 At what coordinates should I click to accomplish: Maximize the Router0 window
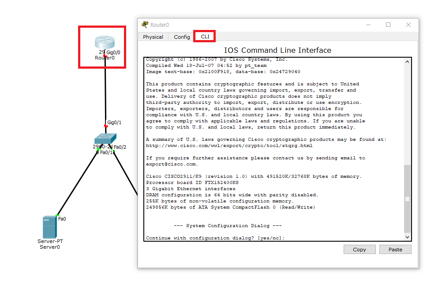click(x=388, y=25)
